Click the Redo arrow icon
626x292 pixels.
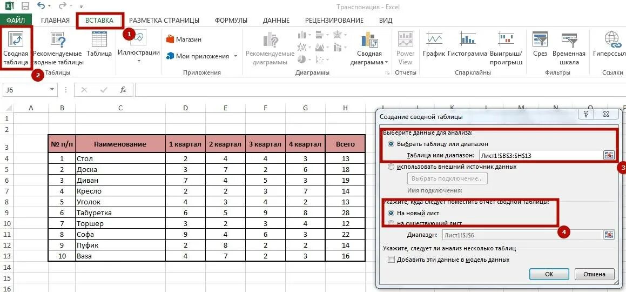(x=62, y=6)
